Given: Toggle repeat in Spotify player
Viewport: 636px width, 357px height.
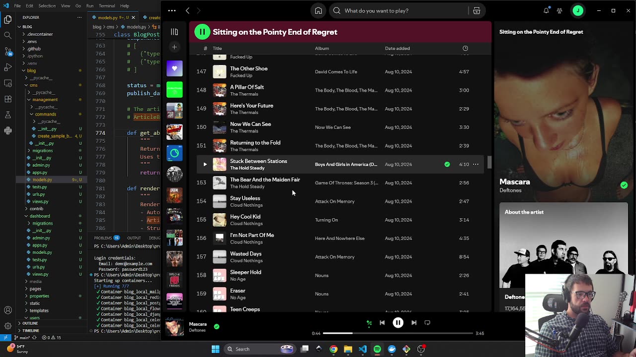Looking at the screenshot, I should 427,323.
